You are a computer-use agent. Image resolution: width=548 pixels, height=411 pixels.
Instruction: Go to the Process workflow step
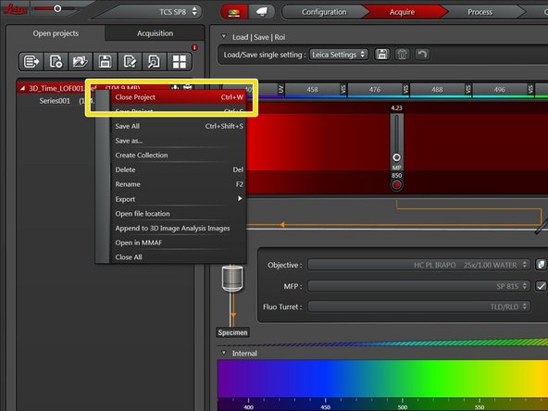480,12
